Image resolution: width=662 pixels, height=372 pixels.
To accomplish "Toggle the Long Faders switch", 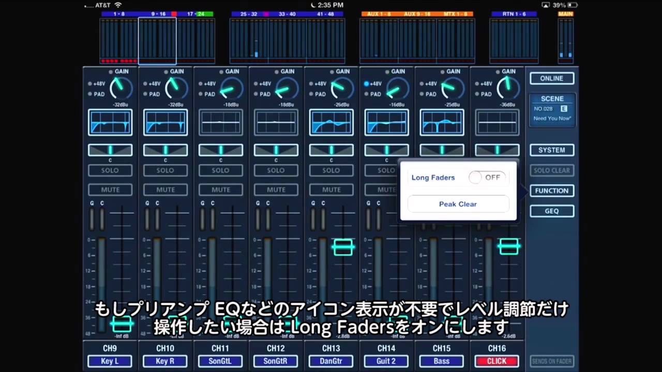I will [486, 177].
